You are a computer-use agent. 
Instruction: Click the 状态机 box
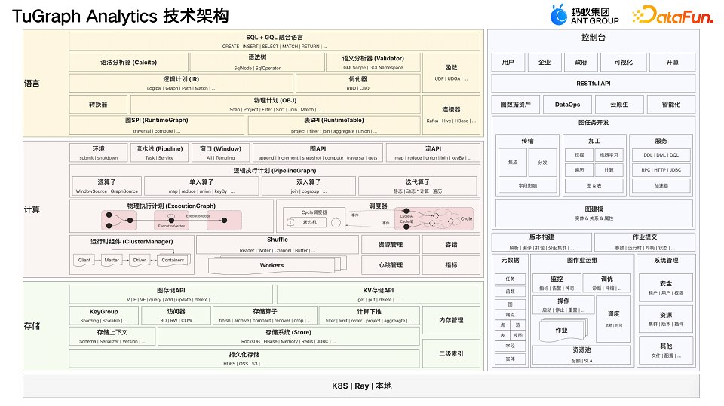coord(309,222)
